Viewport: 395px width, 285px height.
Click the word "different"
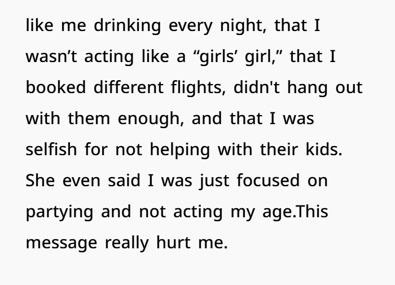(129, 87)
